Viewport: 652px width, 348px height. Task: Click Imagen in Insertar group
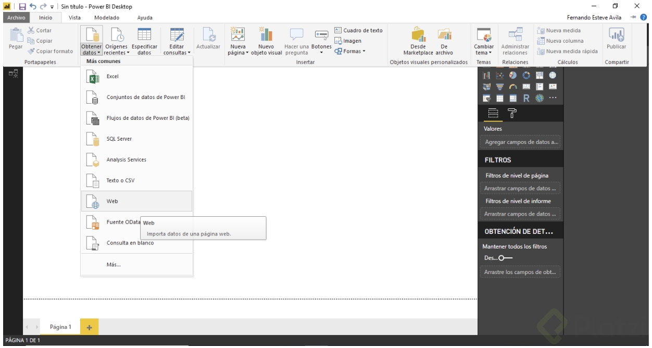coord(348,41)
